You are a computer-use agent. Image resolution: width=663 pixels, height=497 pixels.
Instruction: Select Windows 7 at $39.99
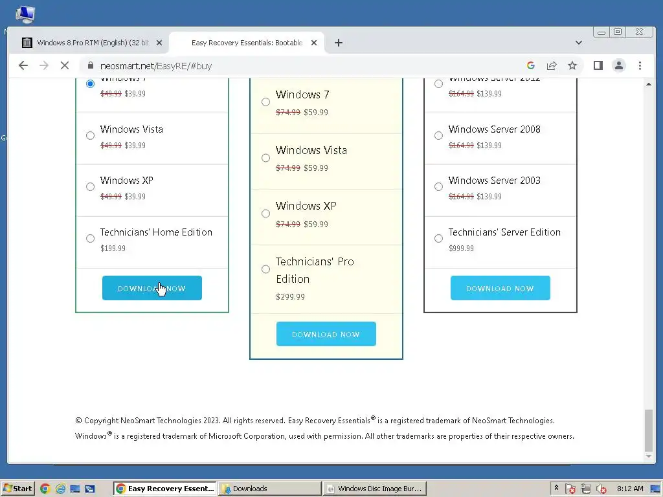tap(90, 83)
